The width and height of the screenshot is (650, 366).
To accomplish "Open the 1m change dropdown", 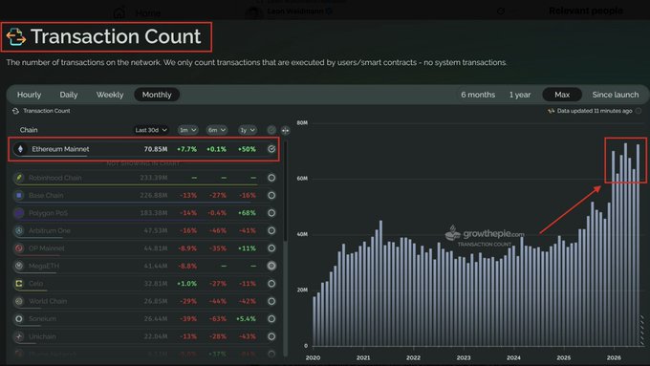I will pos(187,130).
